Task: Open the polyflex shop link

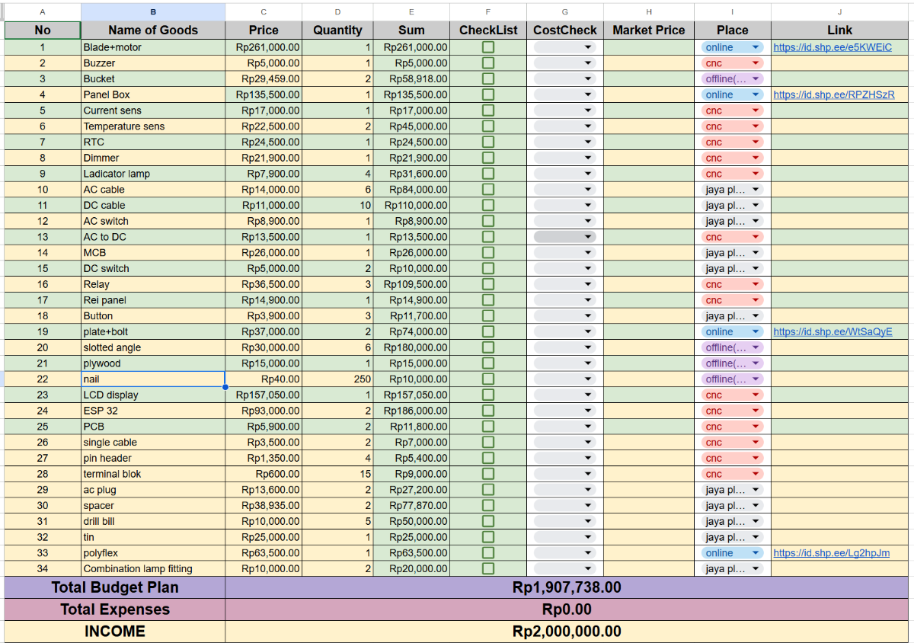Action: click(831, 553)
